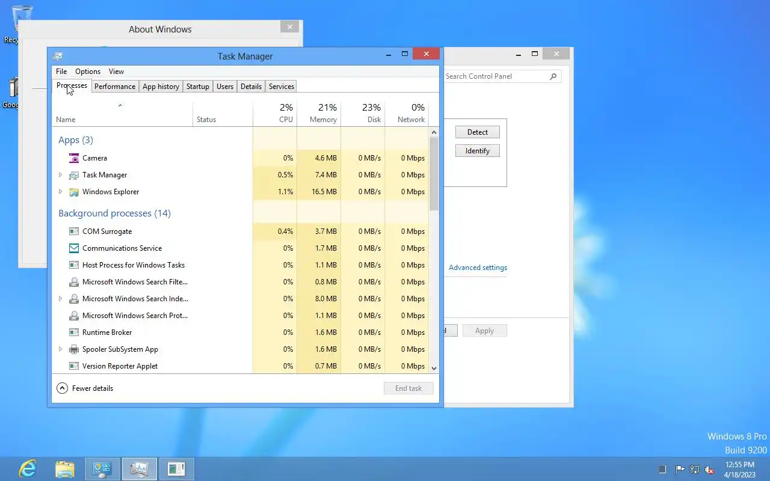Click the process list scroll down arrow

[434, 368]
